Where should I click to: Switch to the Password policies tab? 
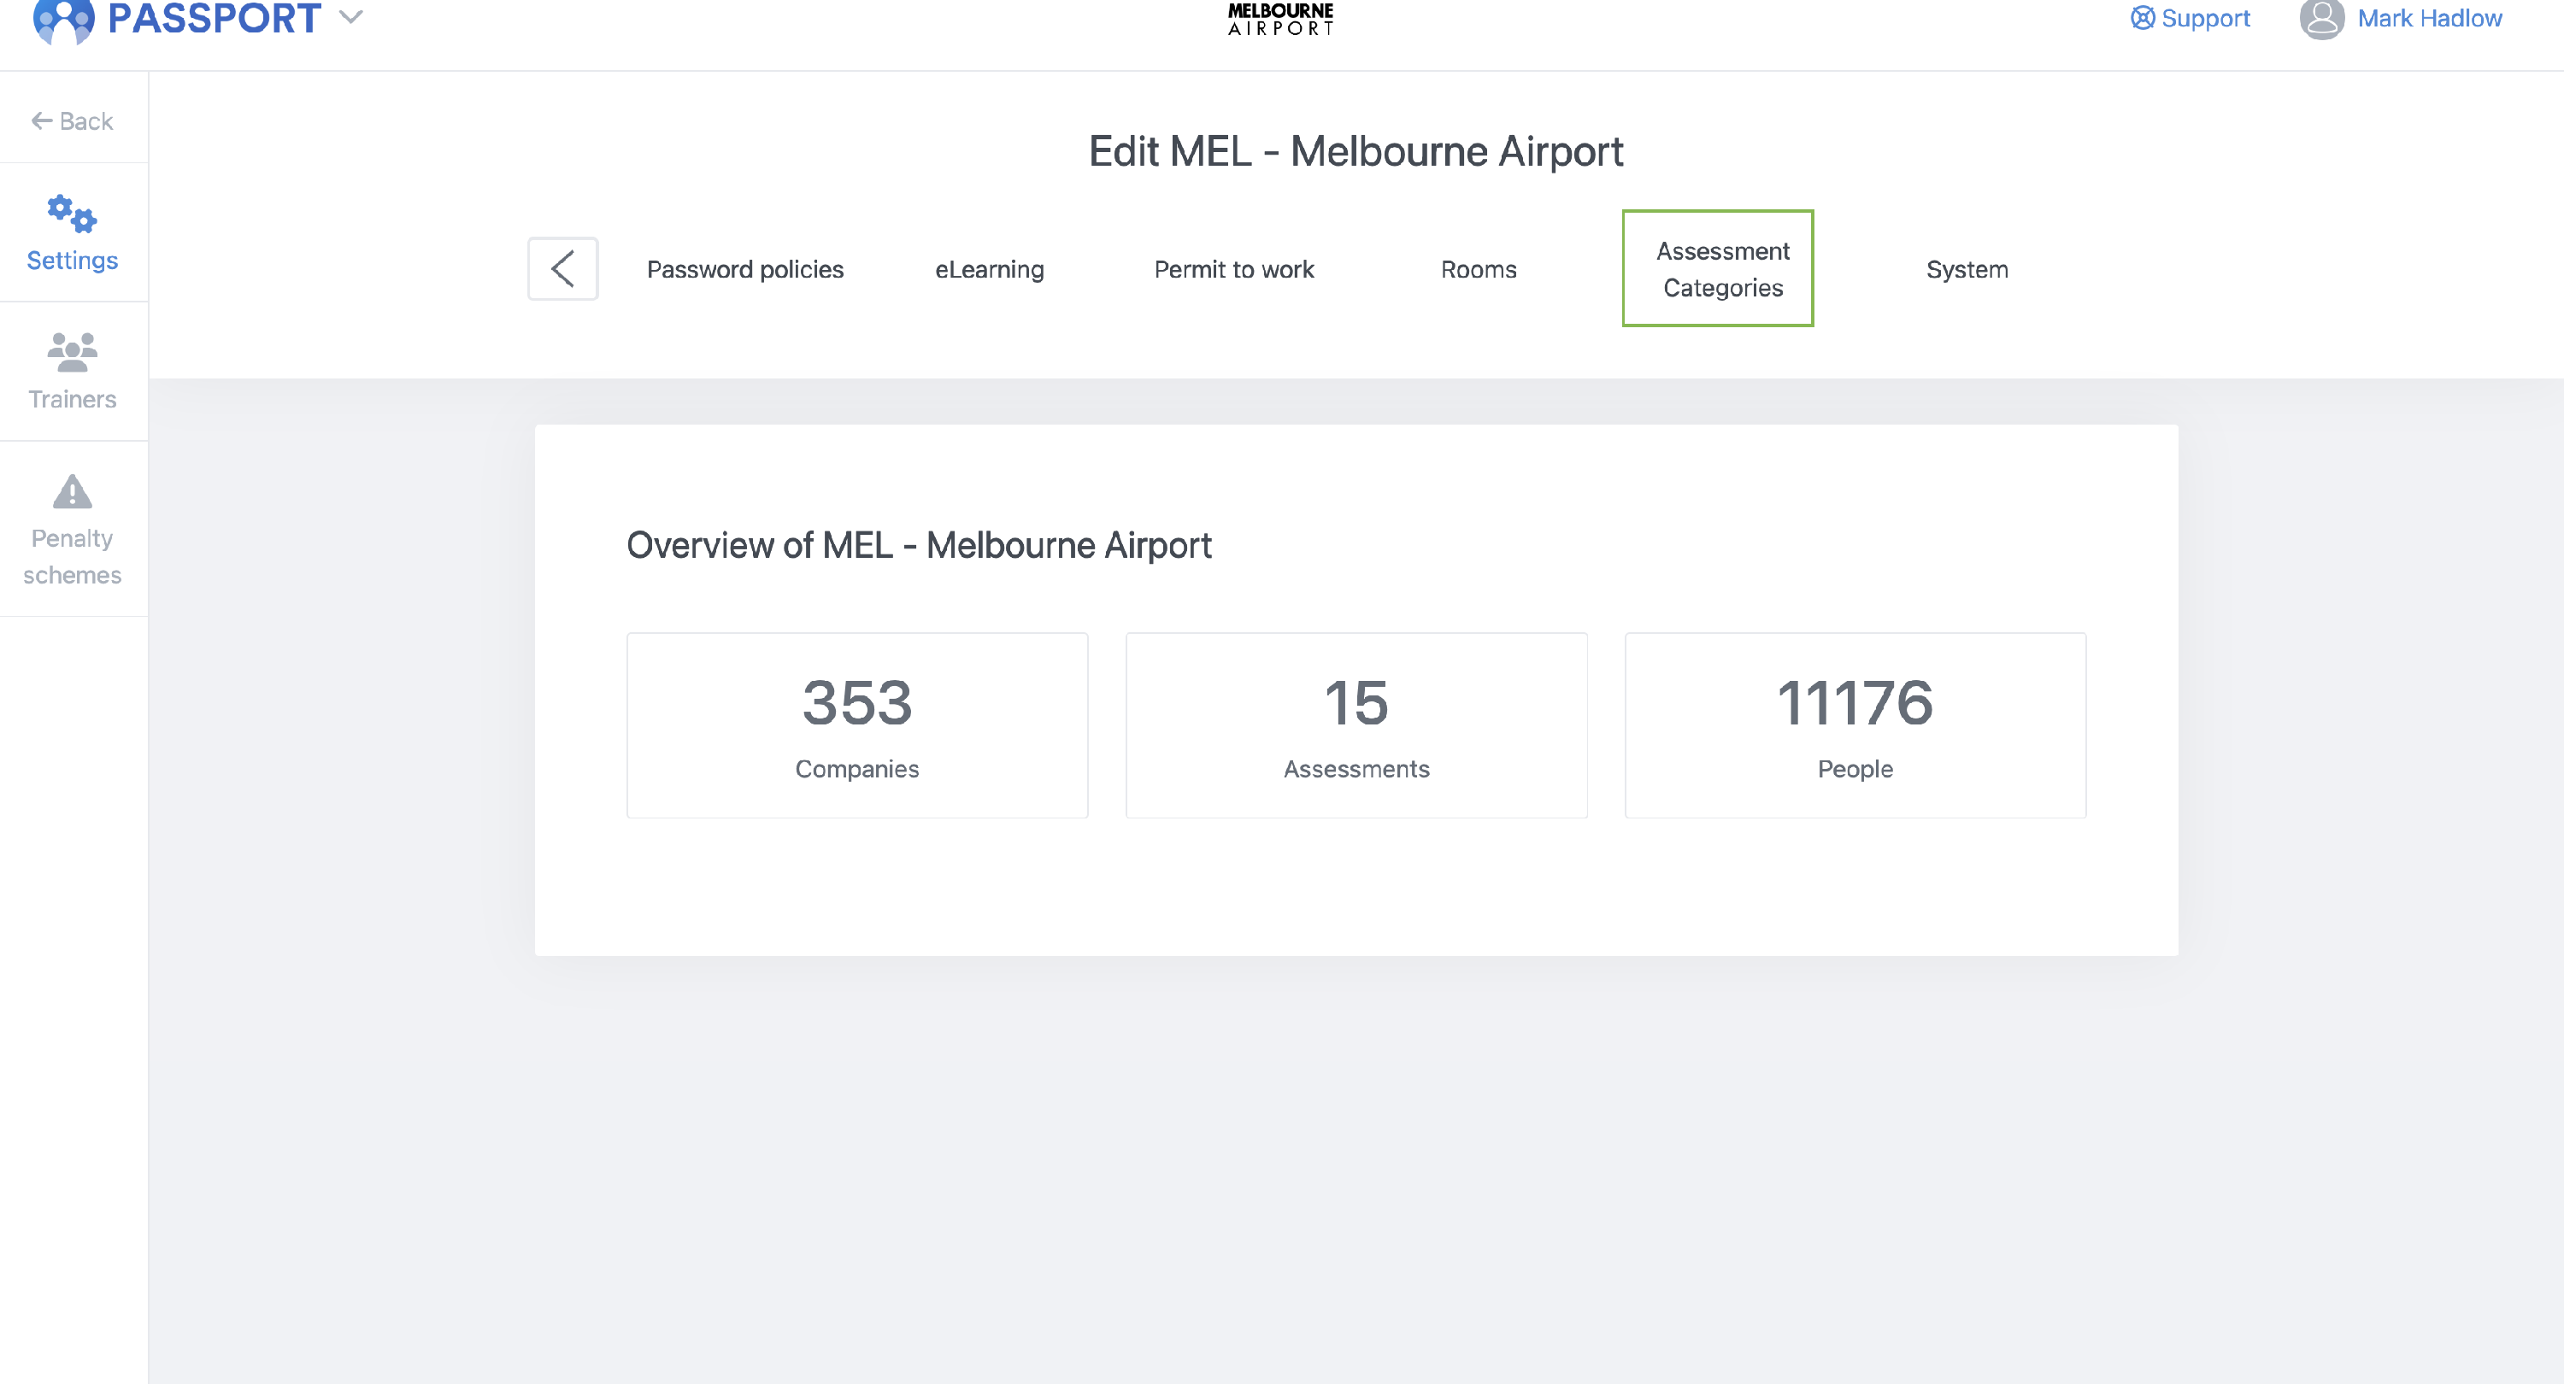point(744,268)
